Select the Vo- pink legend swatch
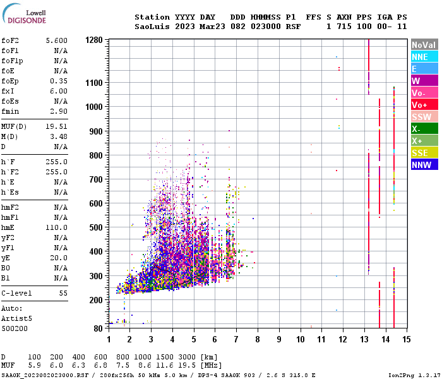Screen dimensions: 442x379 coord(424,93)
